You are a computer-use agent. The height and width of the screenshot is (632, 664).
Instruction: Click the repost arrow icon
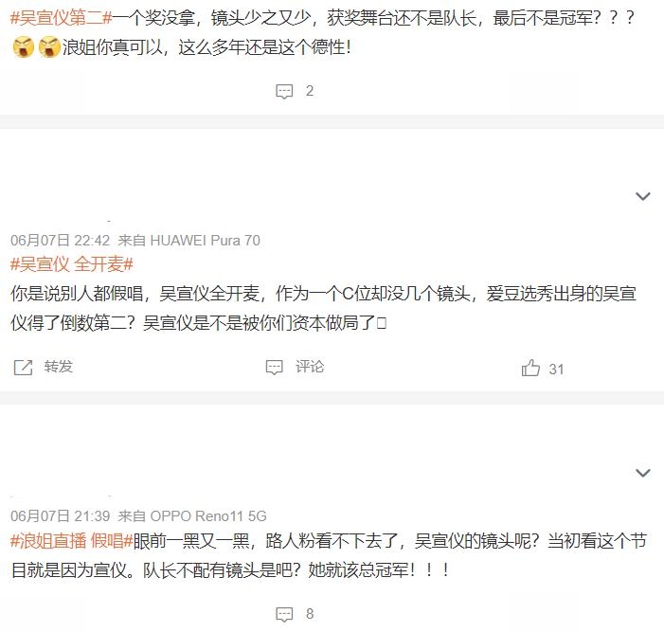(x=23, y=368)
